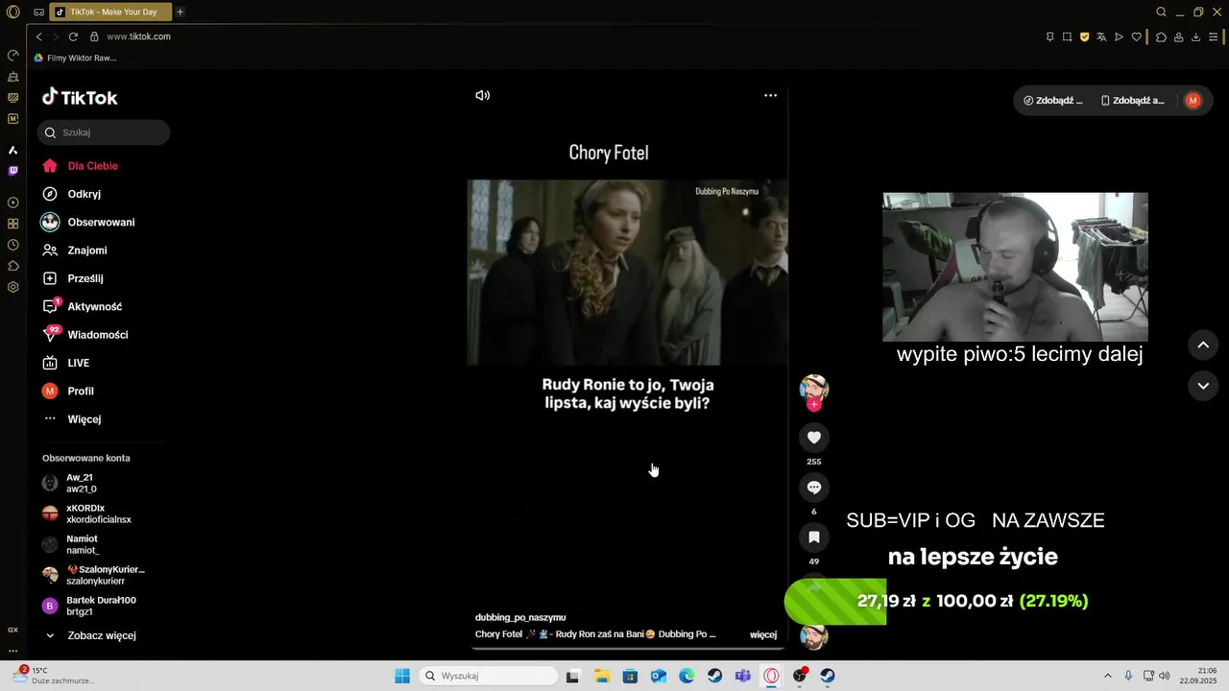Expand video description with więcej

763,634
